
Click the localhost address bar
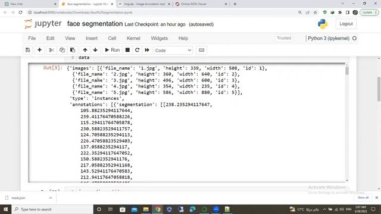[160, 12]
